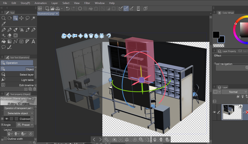The width and height of the screenshot is (248, 144).
Task: Select the Lasso selection tool
Action: pyautogui.click(x=27, y=18)
